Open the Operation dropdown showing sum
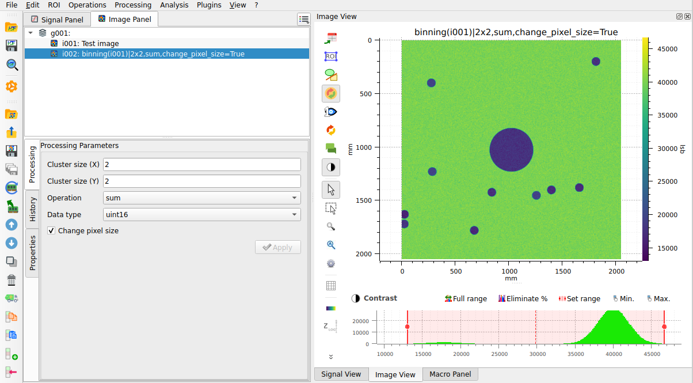Image resolution: width=693 pixels, height=383 pixels. 202,198
